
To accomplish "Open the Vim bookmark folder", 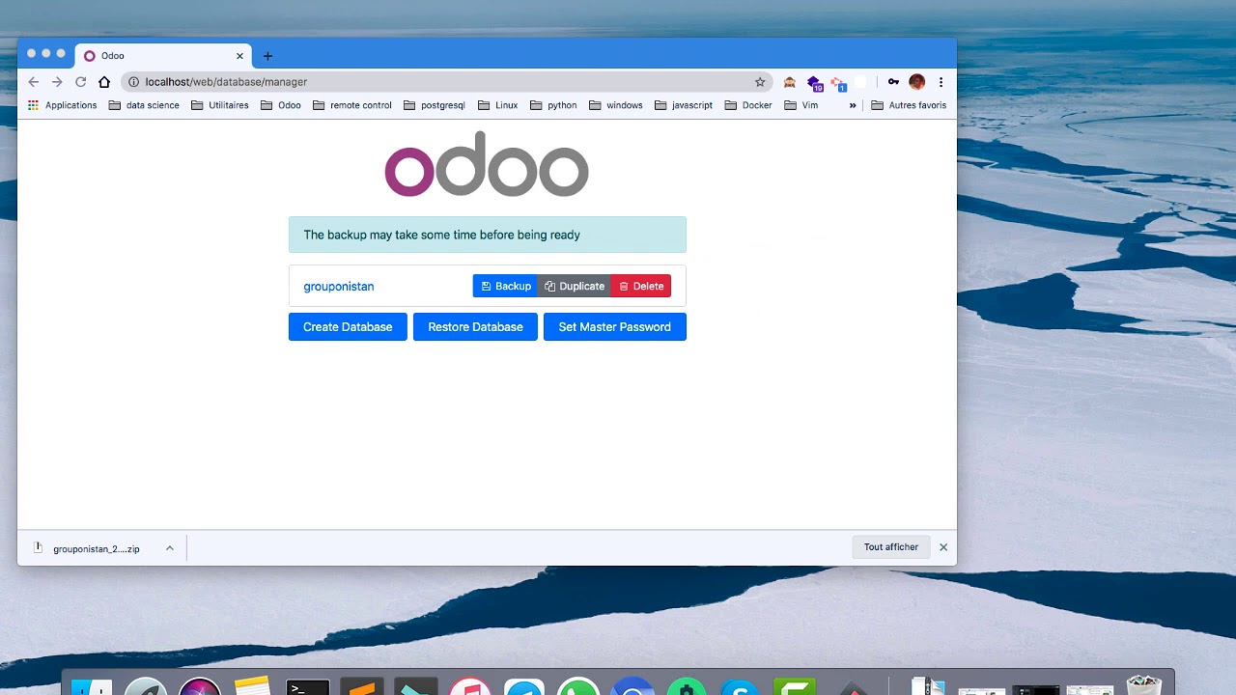I will 801,105.
